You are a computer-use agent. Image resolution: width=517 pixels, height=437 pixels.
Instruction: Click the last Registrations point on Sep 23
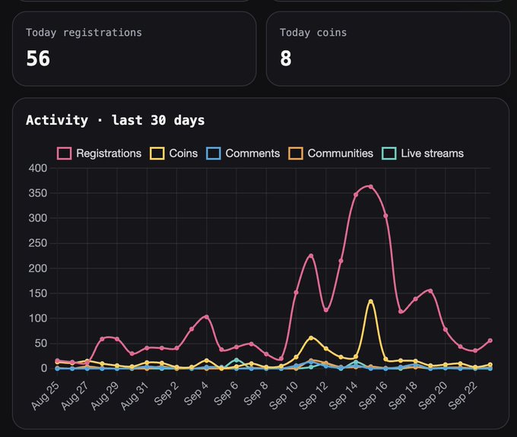click(490, 340)
